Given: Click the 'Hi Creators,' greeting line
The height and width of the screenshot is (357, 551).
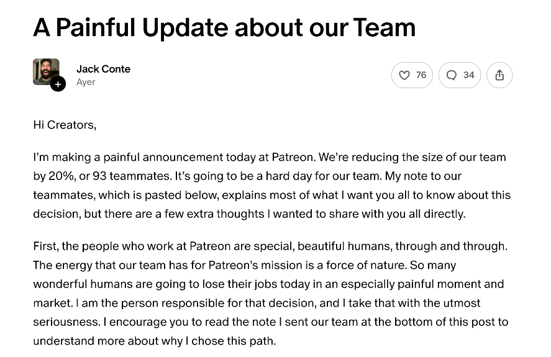Looking at the screenshot, I should click(65, 125).
